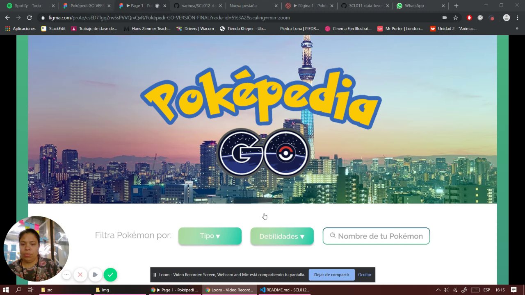The width and height of the screenshot is (525, 295).
Task: Open the Mr Porter | London... bookmark
Action: [x=400, y=29]
